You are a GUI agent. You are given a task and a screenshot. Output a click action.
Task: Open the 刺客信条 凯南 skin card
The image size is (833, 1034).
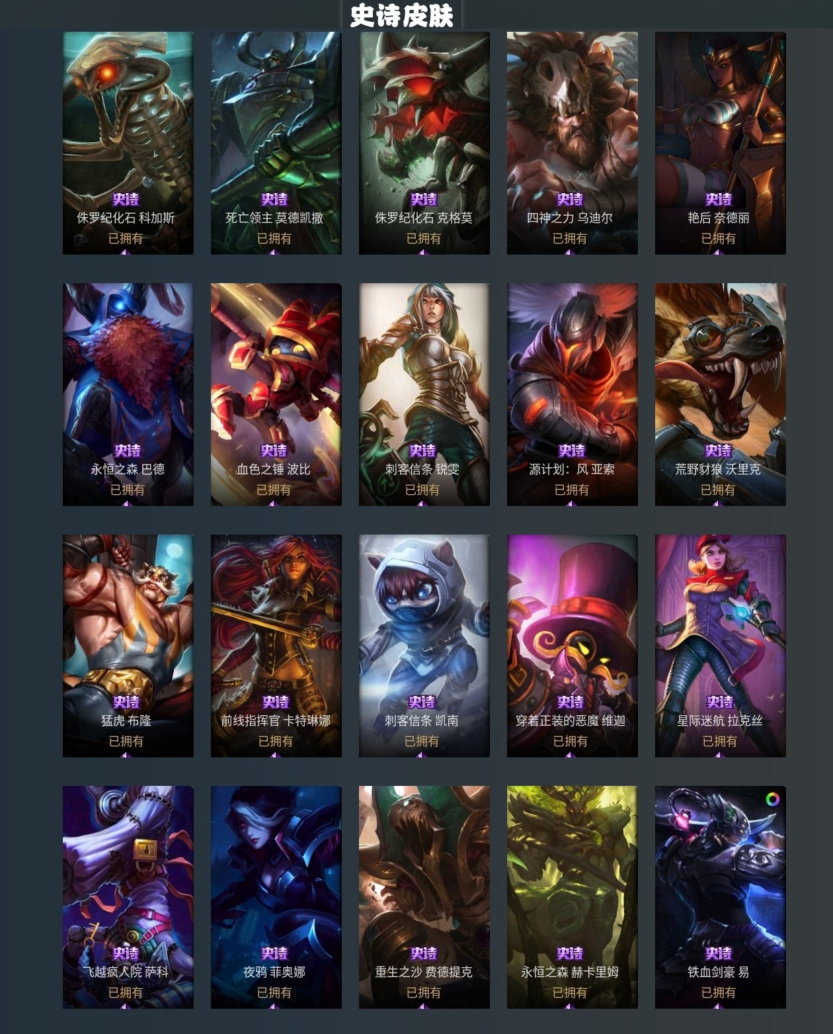(x=424, y=646)
